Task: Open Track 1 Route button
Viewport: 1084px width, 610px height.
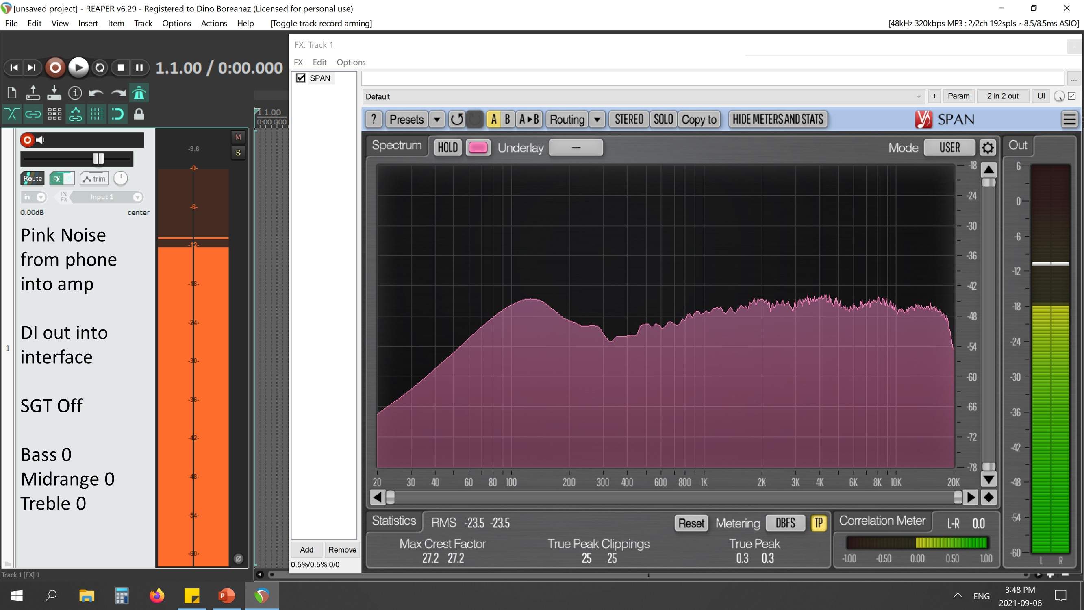Action: click(x=33, y=179)
